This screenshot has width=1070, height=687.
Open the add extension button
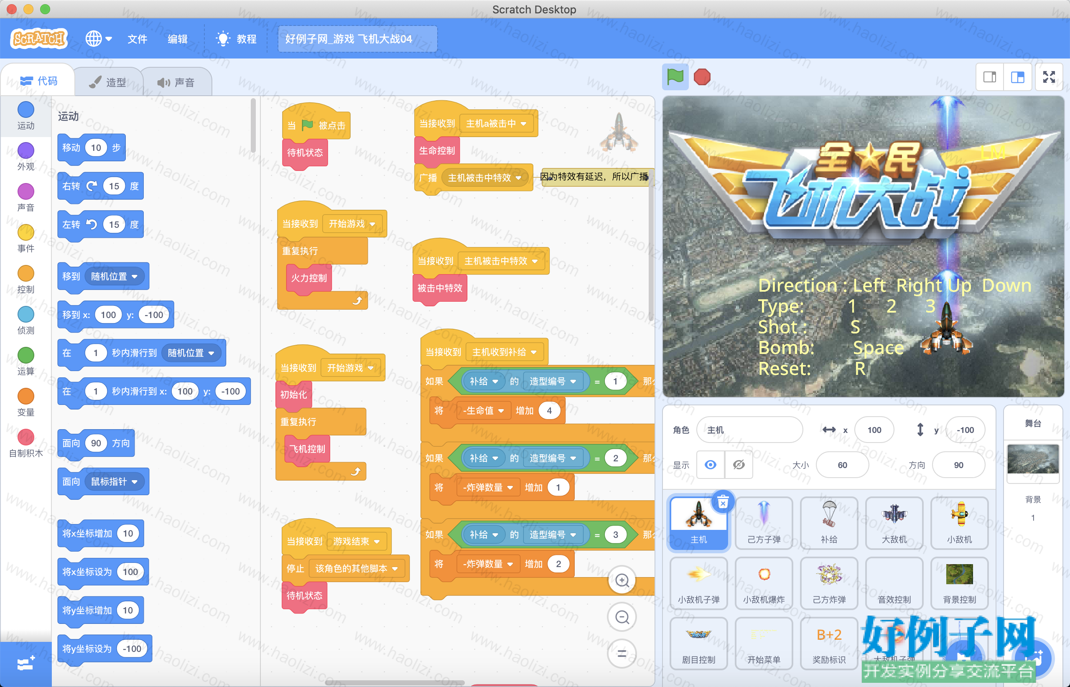(x=26, y=664)
